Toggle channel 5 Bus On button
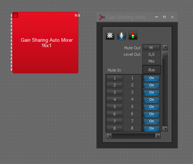This screenshot has width=193, height=164. (x=152, y=107)
